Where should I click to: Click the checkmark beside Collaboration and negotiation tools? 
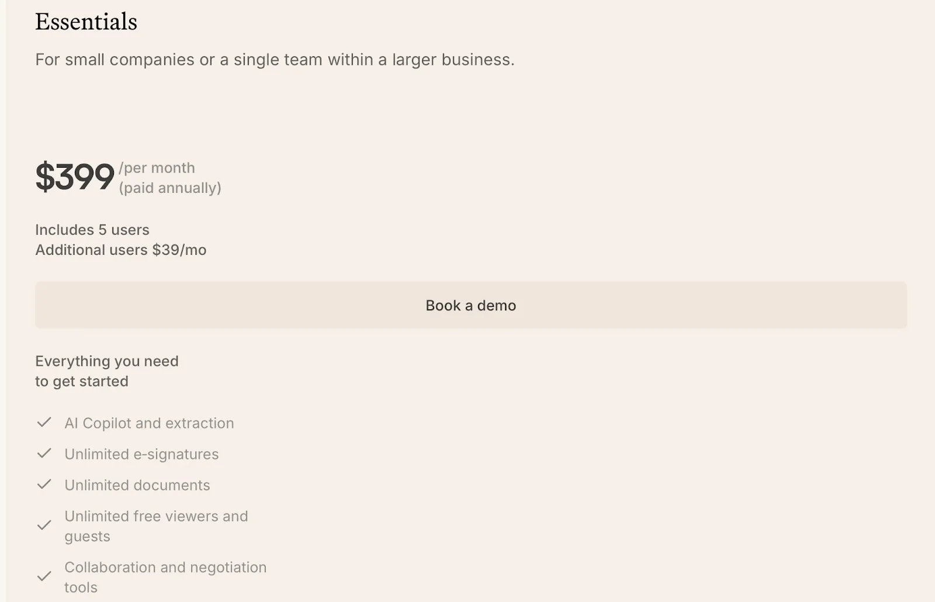pos(44,576)
